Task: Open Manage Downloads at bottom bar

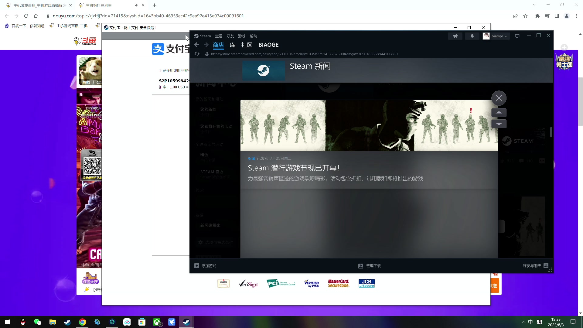Action: point(370,266)
